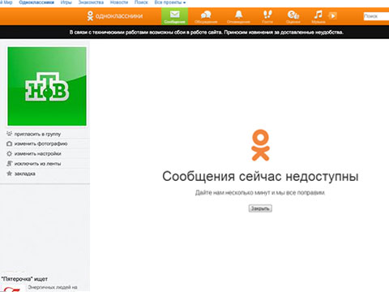This screenshot has height=292, width=389.
Task: Click the Сообщения сейчас недоступны heading
Action: (x=260, y=176)
